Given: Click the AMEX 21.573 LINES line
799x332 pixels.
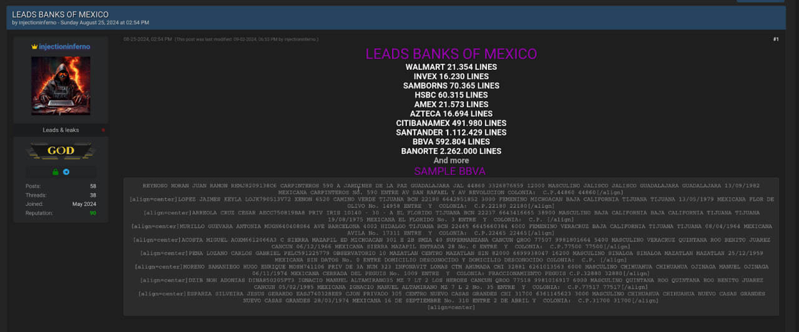Looking at the screenshot, I should click(x=451, y=104).
